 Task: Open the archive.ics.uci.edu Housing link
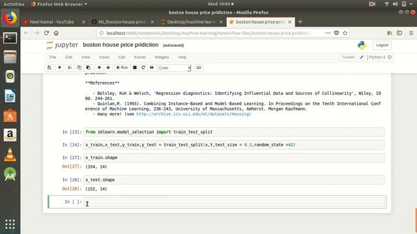[194, 114]
